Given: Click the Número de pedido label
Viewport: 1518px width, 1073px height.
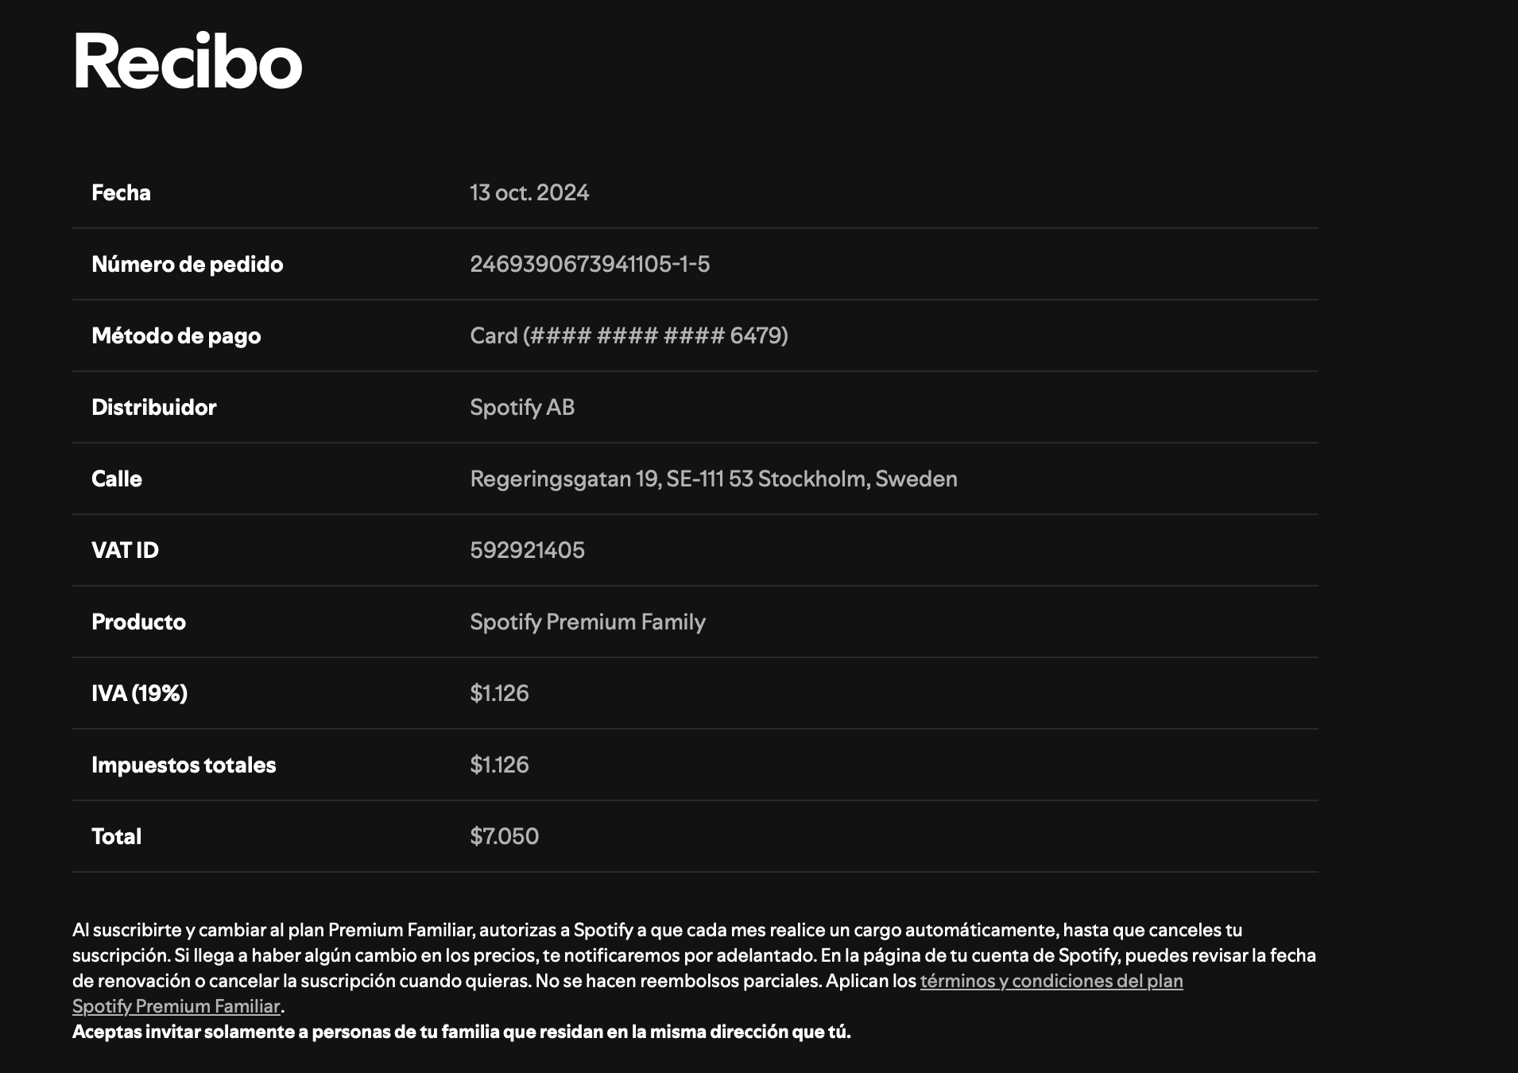Looking at the screenshot, I should coord(187,264).
